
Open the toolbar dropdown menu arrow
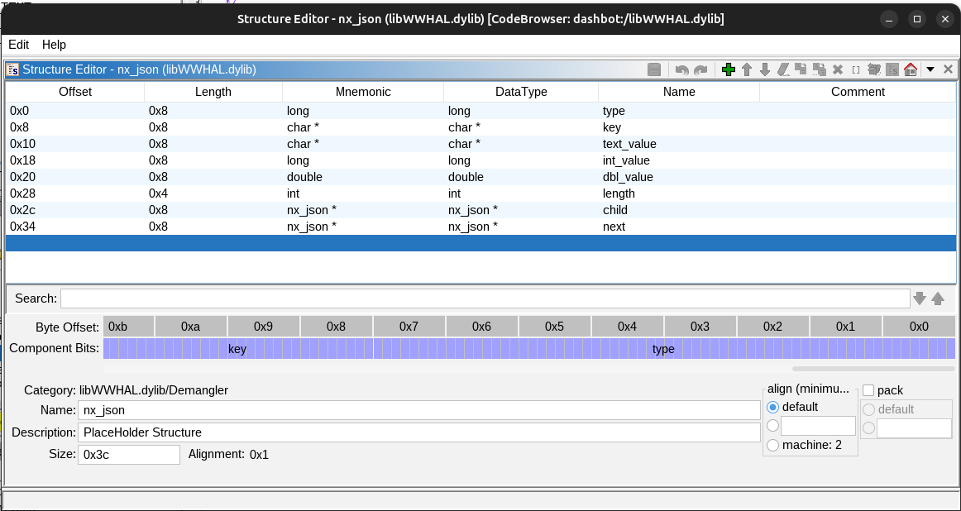[930, 70]
